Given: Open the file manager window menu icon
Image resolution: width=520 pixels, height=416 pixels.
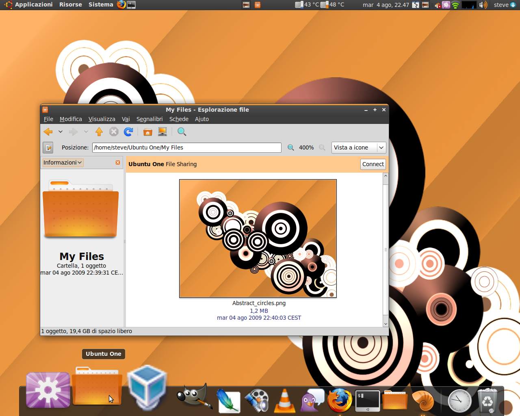Looking at the screenshot, I should point(45,110).
